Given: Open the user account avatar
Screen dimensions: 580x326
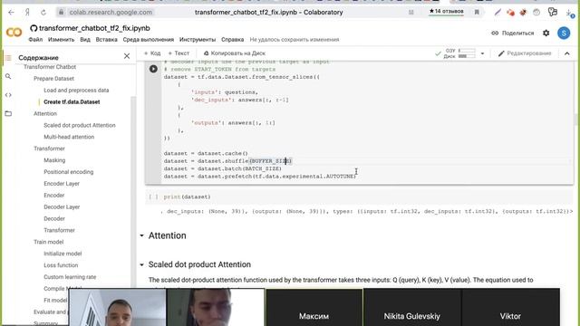Looking at the screenshot, I should (564, 33).
